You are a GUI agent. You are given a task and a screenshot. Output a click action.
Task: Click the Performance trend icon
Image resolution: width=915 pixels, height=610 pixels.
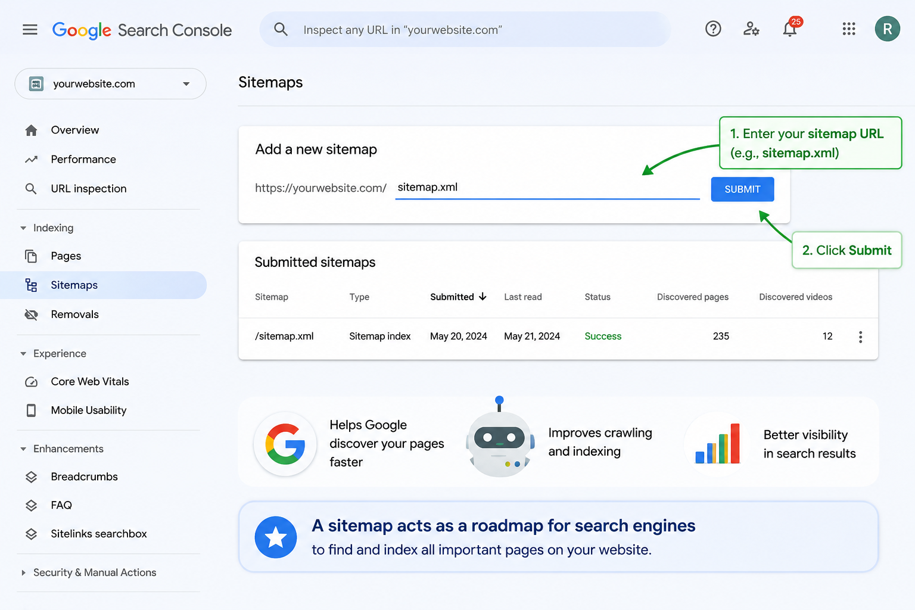point(32,160)
